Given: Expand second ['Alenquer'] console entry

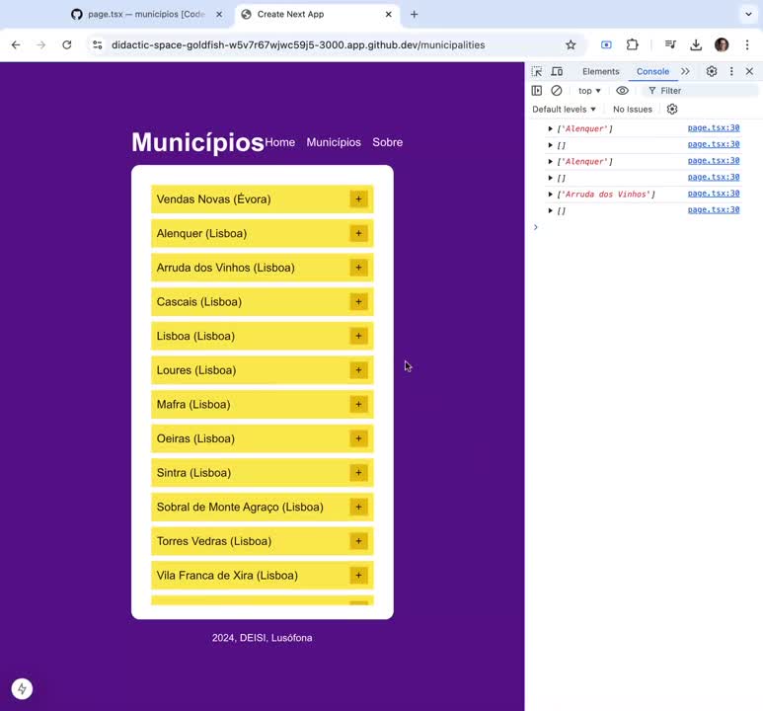Looking at the screenshot, I should (x=550, y=161).
